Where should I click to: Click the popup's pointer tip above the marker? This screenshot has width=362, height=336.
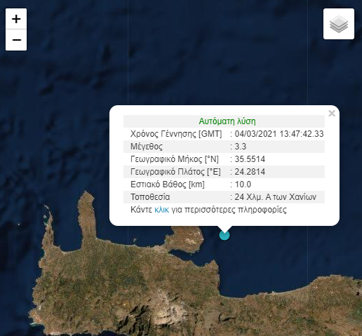point(224,229)
